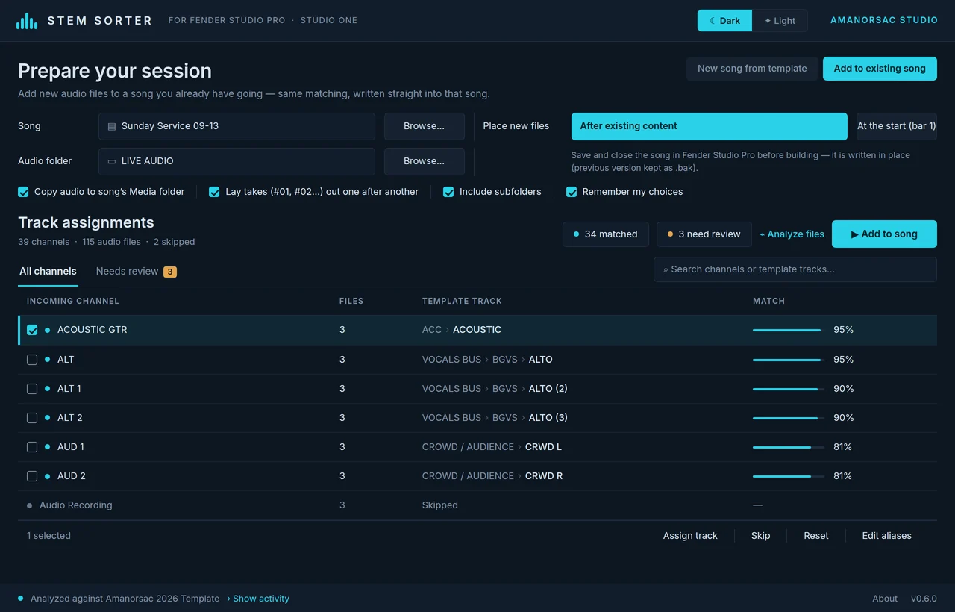Select New song from template mode
This screenshot has width=955, height=612.
[x=752, y=69]
